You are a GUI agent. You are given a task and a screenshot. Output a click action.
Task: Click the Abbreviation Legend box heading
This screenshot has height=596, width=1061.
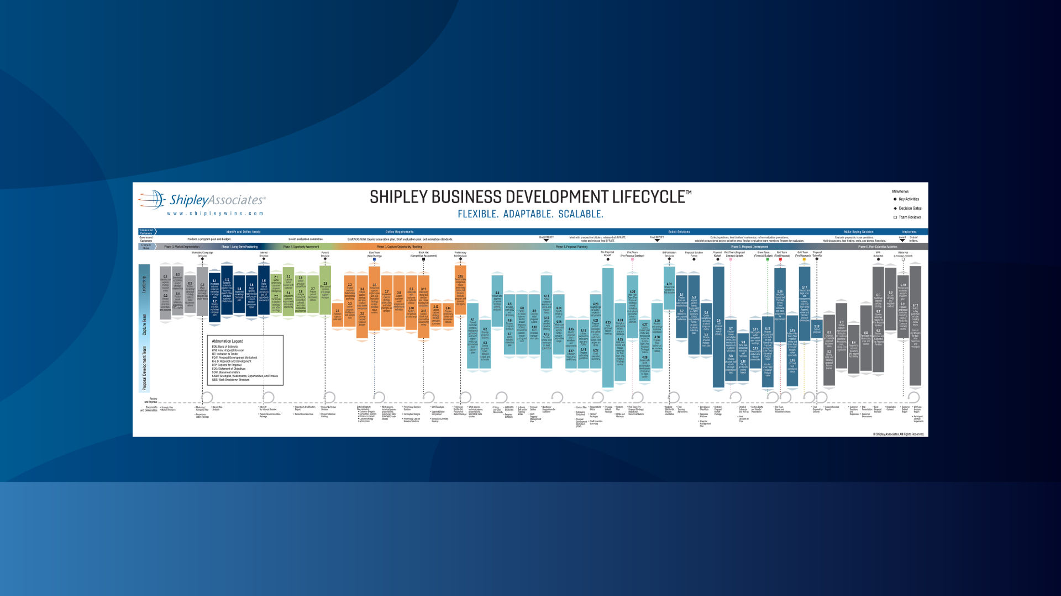(228, 341)
